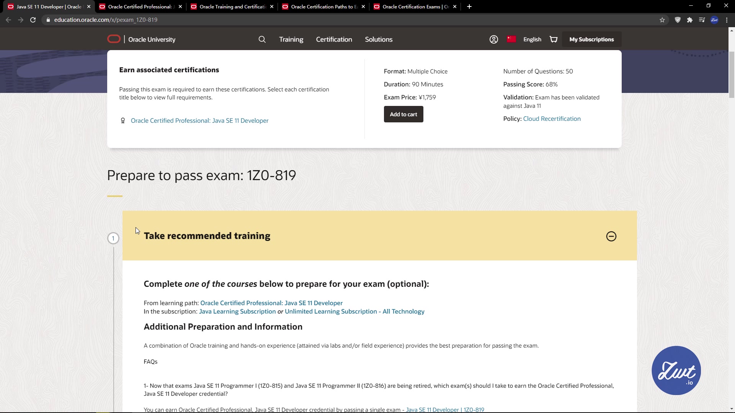This screenshot has width=735, height=413.
Task: Click the step 1 circle marker
Action: (113, 238)
